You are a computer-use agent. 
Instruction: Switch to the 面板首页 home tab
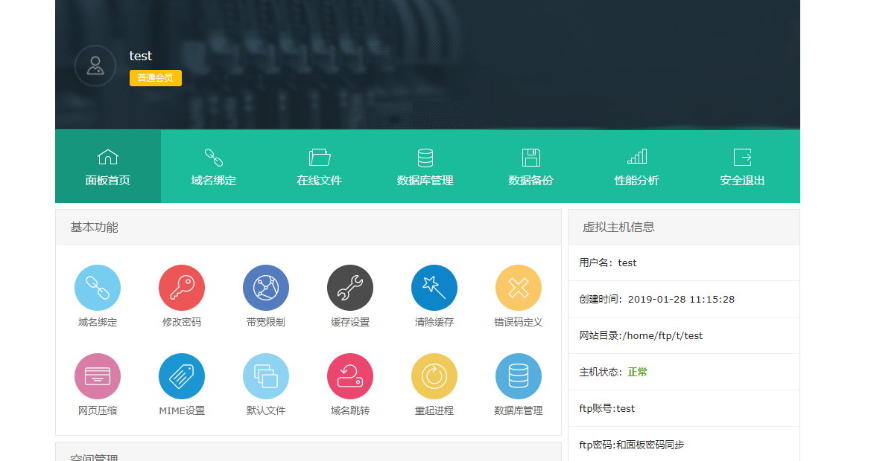click(107, 165)
